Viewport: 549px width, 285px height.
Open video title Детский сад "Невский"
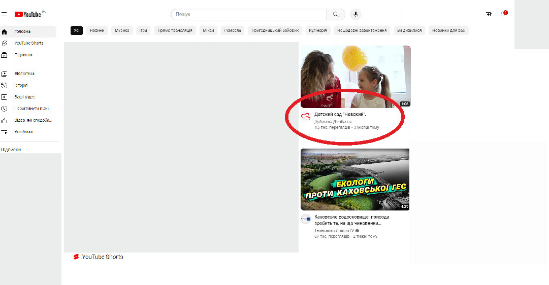point(340,114)
